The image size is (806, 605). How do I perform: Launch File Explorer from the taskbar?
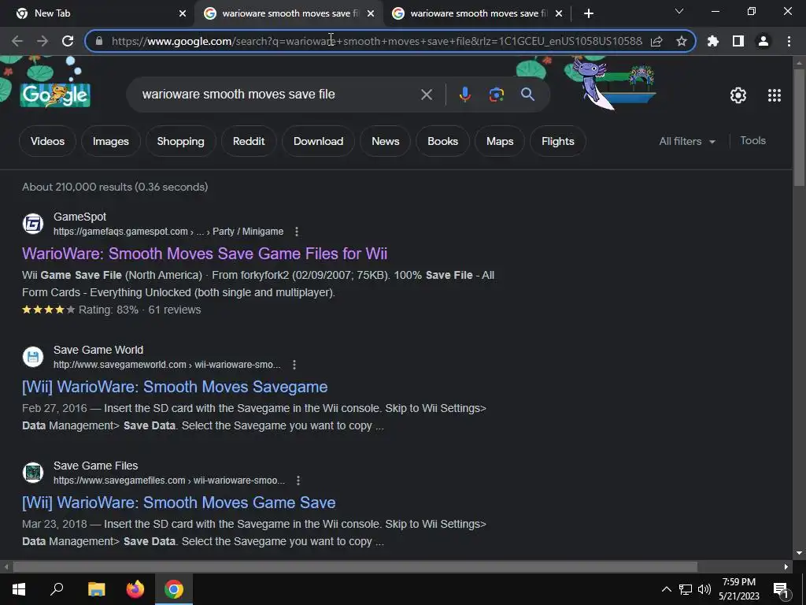click(96, 589)
